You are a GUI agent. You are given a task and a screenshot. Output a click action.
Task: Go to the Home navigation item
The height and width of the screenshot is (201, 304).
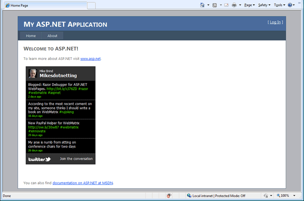point(31,36)
